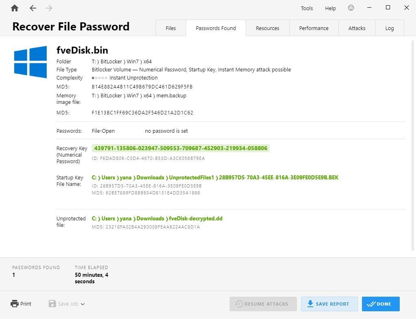This screenshot has height=319, width=416.
Task: Open the fveDisk-decrypted.dd file link
Action: coord(157,218)
